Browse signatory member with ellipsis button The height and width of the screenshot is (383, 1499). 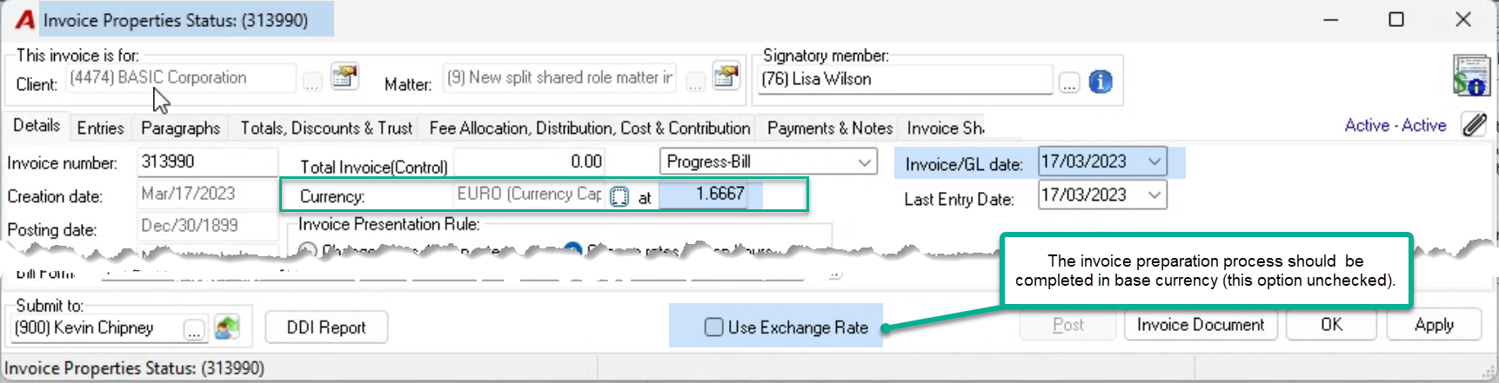point(1069,83)
